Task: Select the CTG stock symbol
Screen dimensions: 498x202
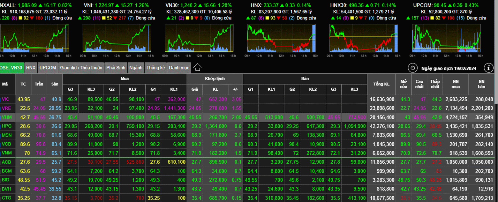Action: pos(6,198)
